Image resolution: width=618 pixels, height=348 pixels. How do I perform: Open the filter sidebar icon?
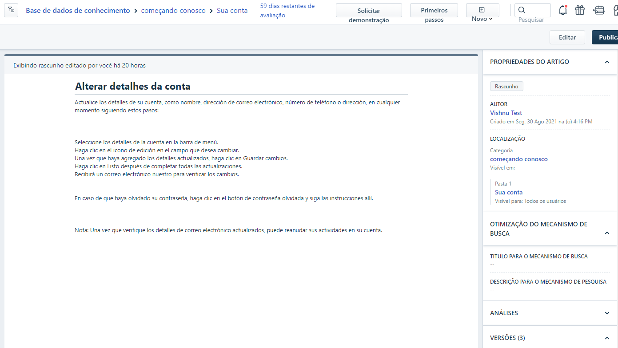[11, 10]
